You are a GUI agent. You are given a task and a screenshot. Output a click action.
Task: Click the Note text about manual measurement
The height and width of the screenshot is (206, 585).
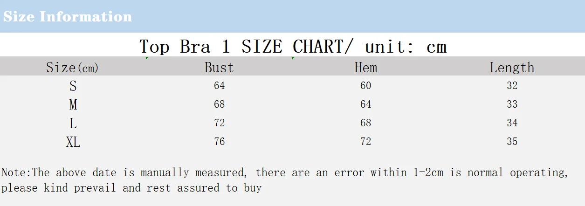click(x=285, y=180)
